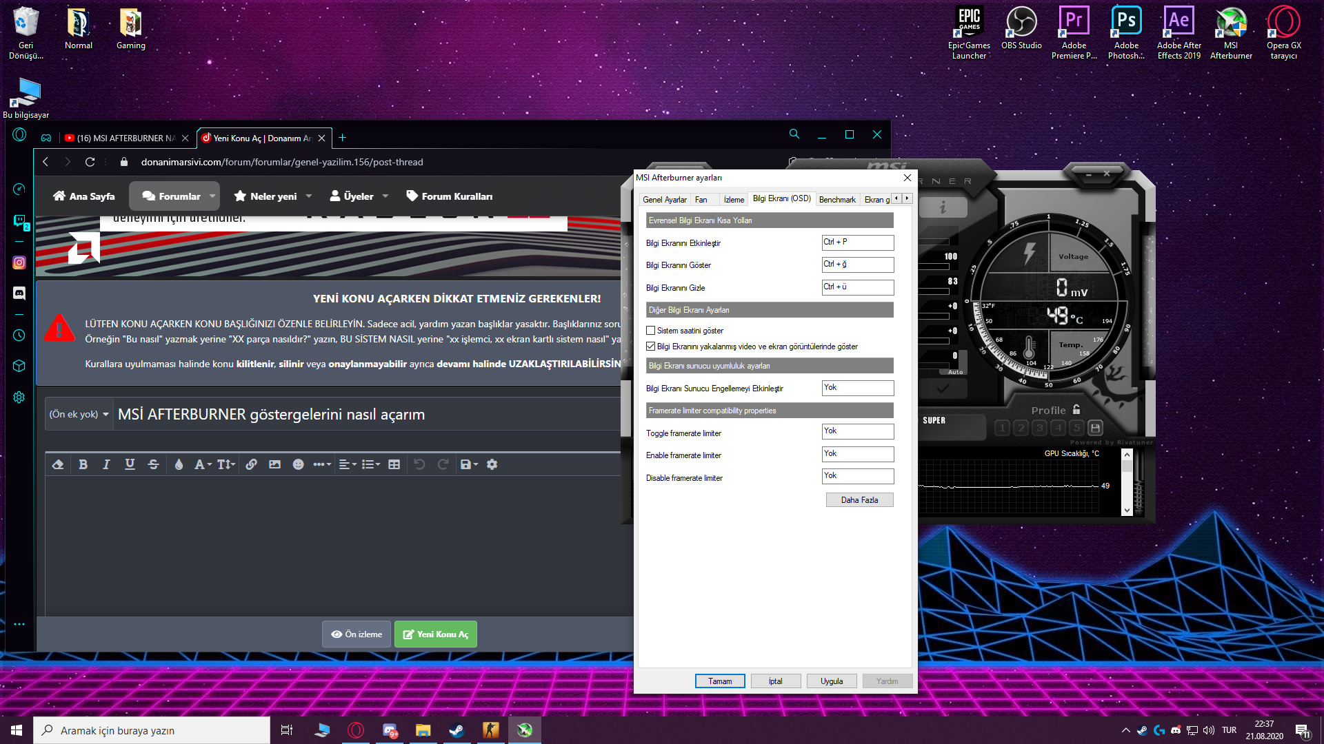
Task: Click the Afterburner info 'i' button
Action: pyautogui.click(x=943, y=207)
